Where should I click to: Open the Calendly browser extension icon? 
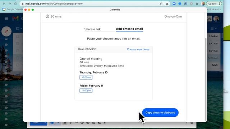(x=180, y=4)
